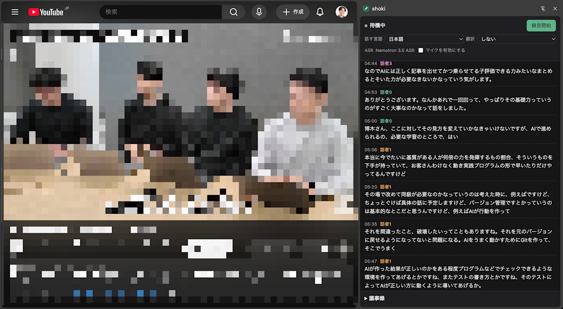Enable the マイクを有効にする checkbox
This screenshot has width=563, height=309.
(421, 50)
